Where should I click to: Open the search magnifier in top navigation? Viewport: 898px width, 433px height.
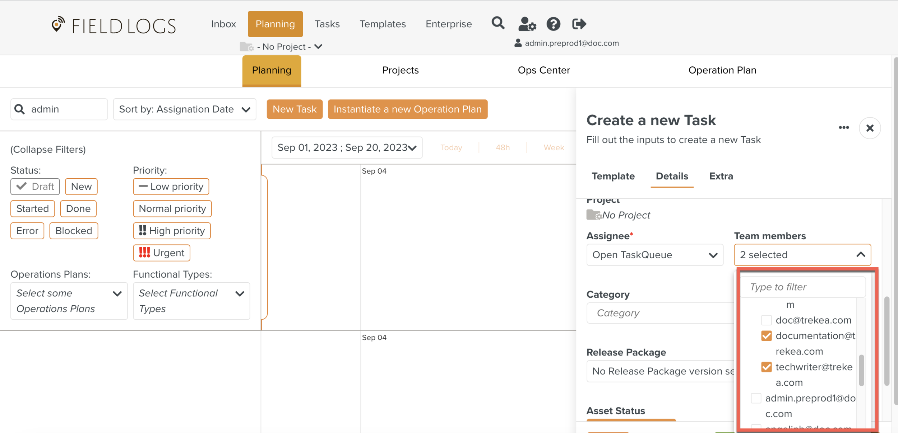(x=498, y=23)
